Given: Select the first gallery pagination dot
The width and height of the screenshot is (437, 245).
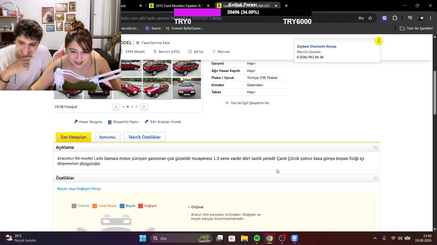Looking at the screenshot, I should coord(123,107).
